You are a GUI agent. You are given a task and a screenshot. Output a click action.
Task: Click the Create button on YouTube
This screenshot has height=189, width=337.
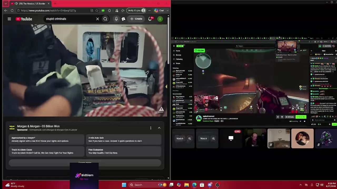coord(136,19)
